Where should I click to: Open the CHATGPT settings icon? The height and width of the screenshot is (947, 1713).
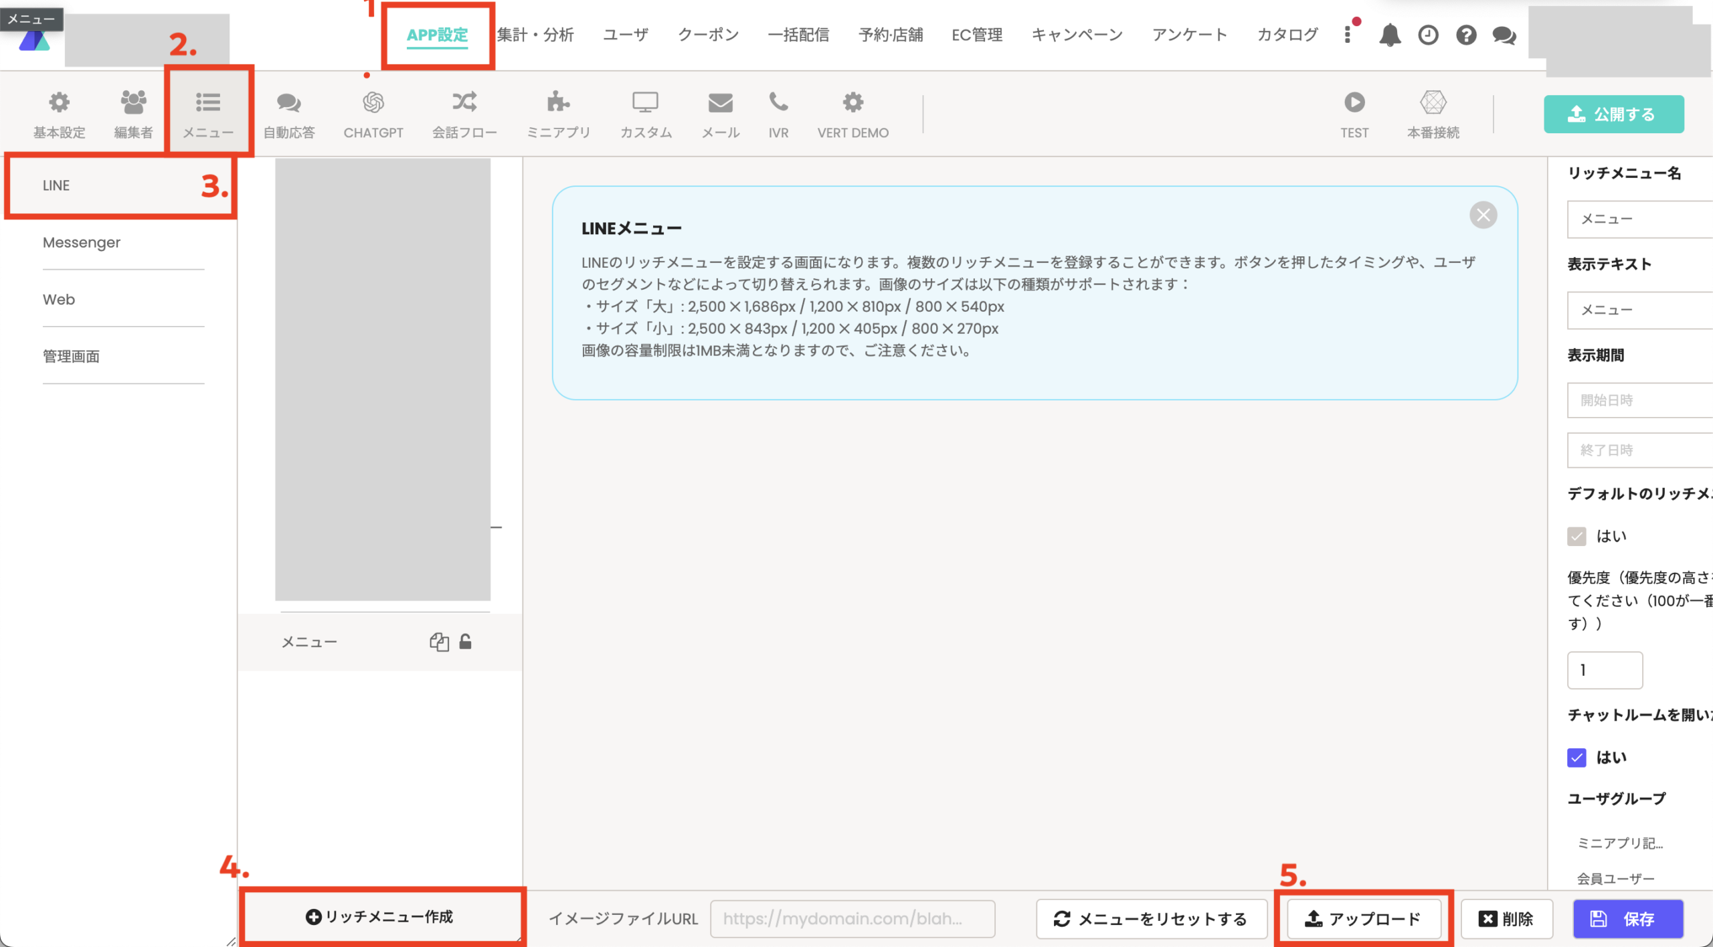(373, 102)
